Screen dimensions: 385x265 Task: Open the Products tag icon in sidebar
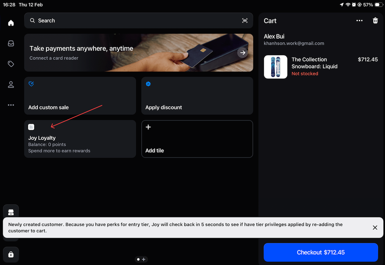point(11,64)
